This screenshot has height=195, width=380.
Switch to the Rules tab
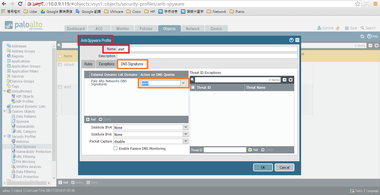88,64
